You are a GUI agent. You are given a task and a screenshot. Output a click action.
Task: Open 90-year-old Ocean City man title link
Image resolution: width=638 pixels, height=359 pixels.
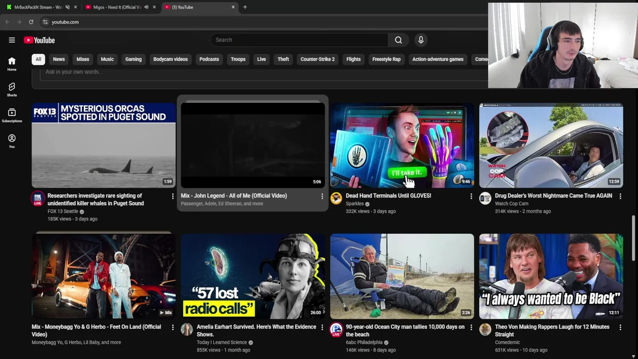[x=405, y=331]
